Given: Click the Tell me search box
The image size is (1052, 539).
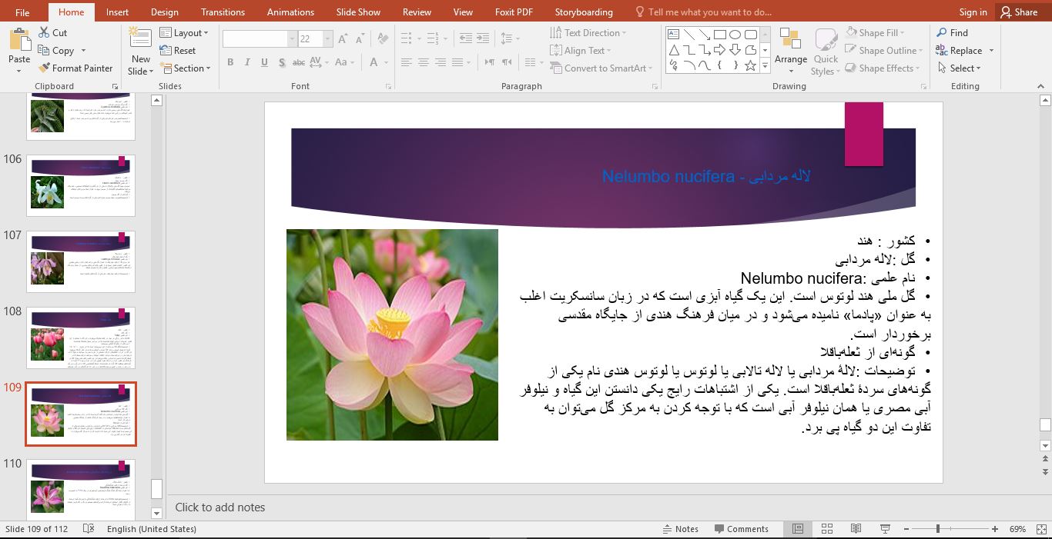Looking at the screenshot, I should (702, 12).
